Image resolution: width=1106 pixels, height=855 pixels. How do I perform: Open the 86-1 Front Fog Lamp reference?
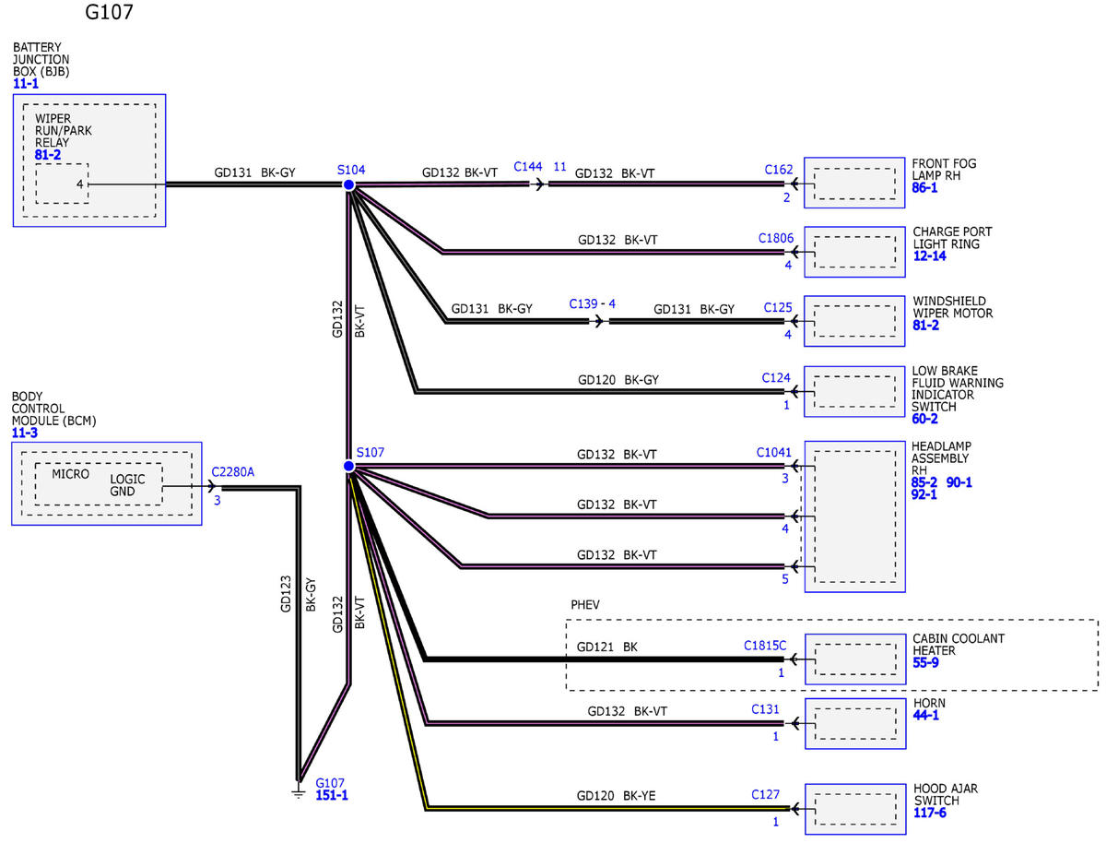(x=925, y=187)
